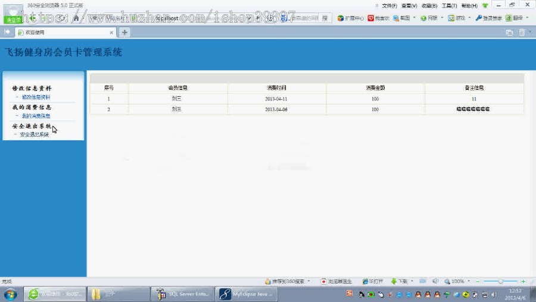
Task: Expand the zoom level dropdown arrow
Action: point(469,281)
